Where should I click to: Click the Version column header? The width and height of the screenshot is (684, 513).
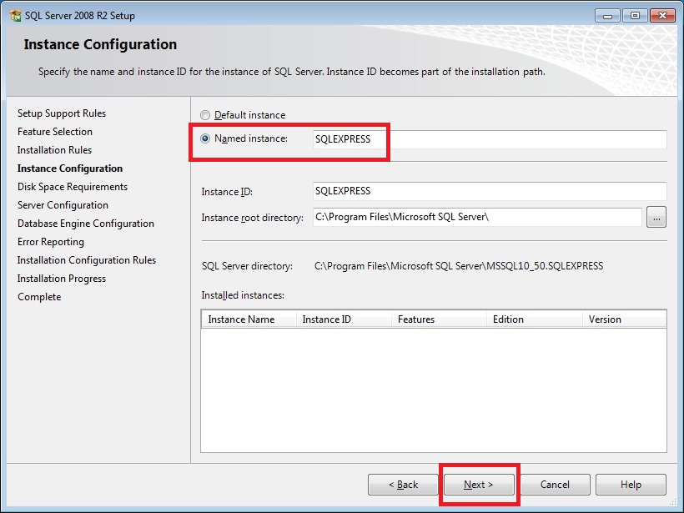623,319
